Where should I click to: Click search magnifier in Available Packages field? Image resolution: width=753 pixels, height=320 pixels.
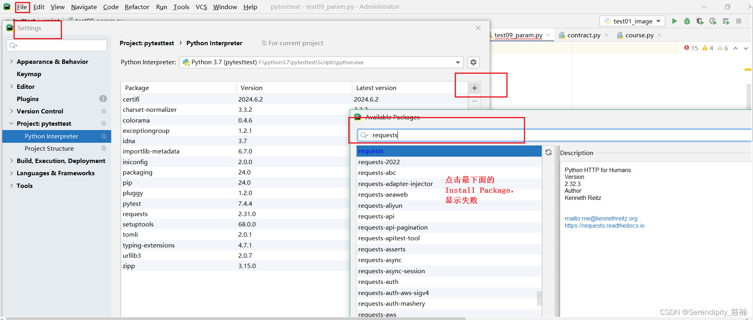click(x=364, y=135)
